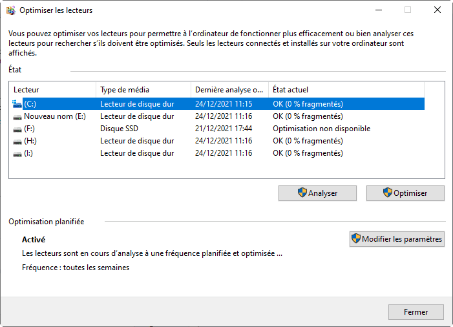Close the window with the X button
Screen dimensions: 453x327
coord(437,10)
